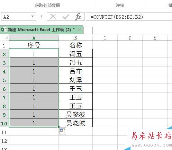Select column B header
This screenshot has width=172, height=150.
(76, 38)
